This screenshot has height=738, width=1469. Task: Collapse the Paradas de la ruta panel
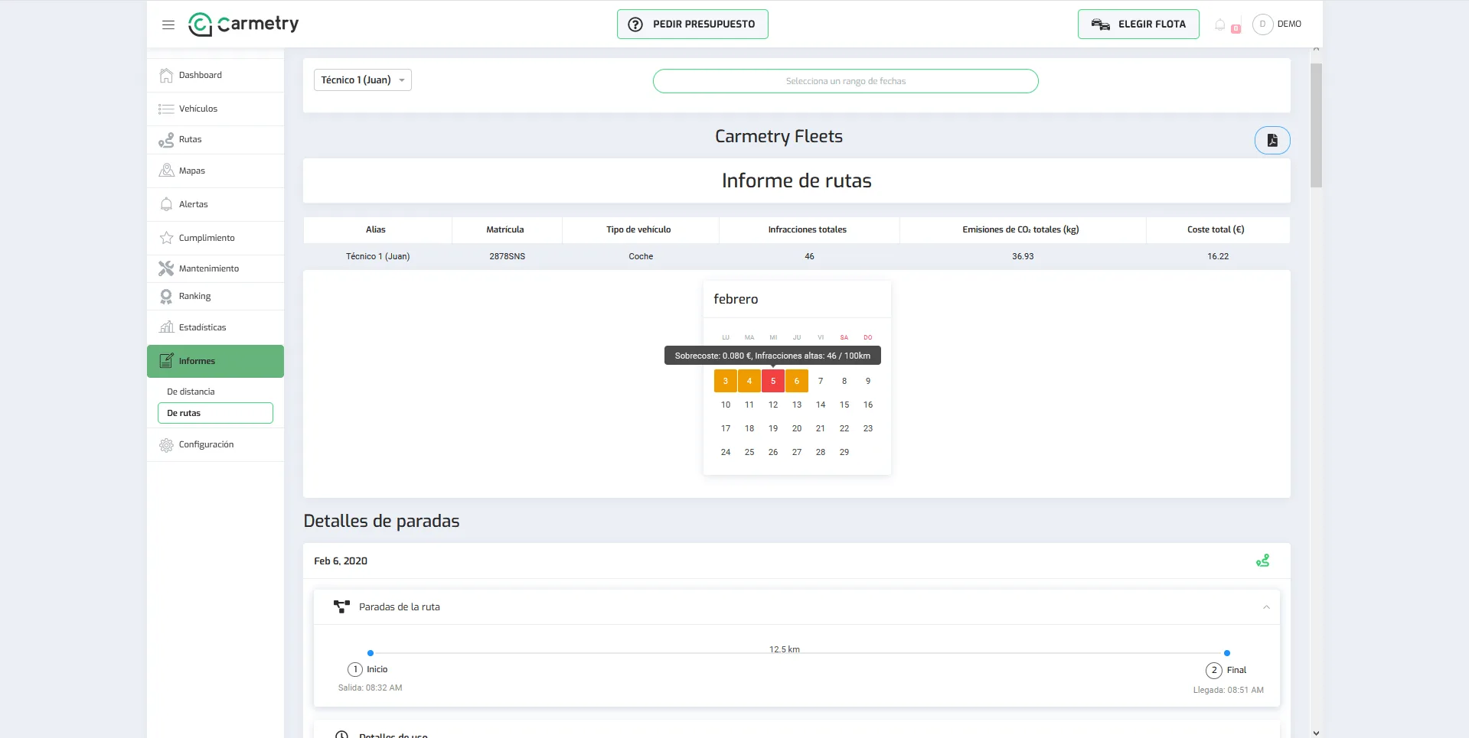pyautogui.click(x=1266, y=607)
